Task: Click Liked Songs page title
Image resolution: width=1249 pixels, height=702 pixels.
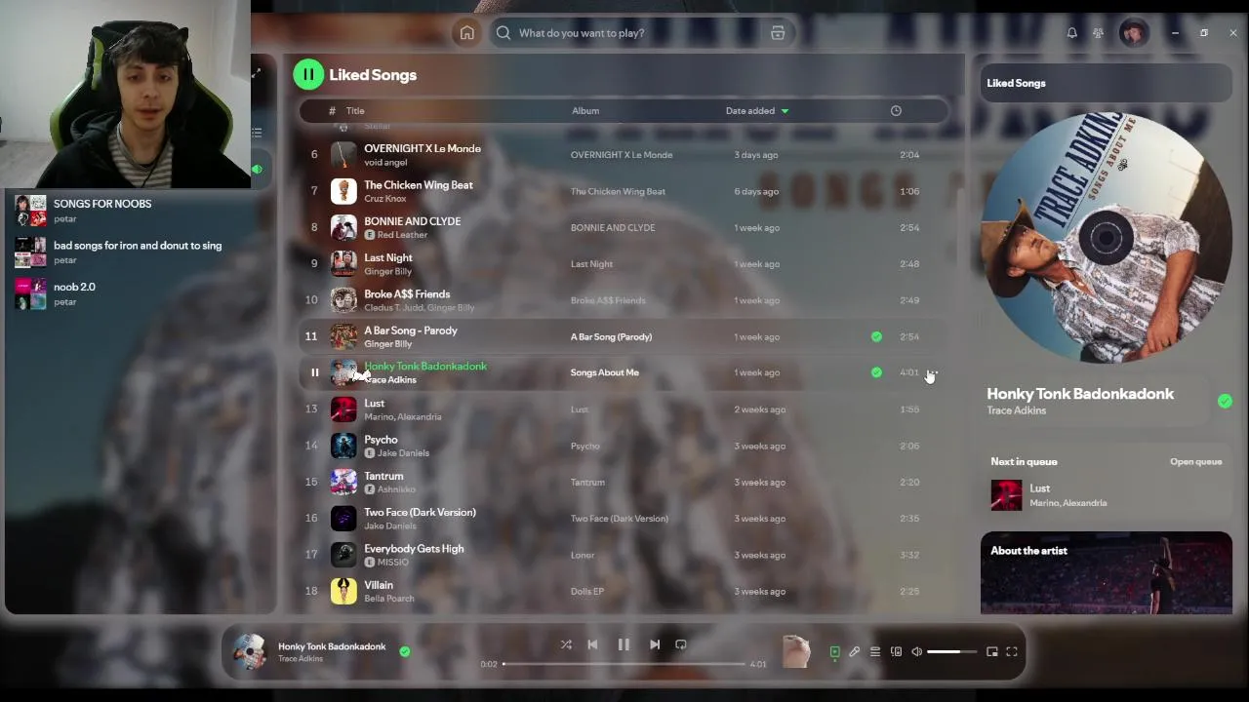Action: (x=373, y=75)
